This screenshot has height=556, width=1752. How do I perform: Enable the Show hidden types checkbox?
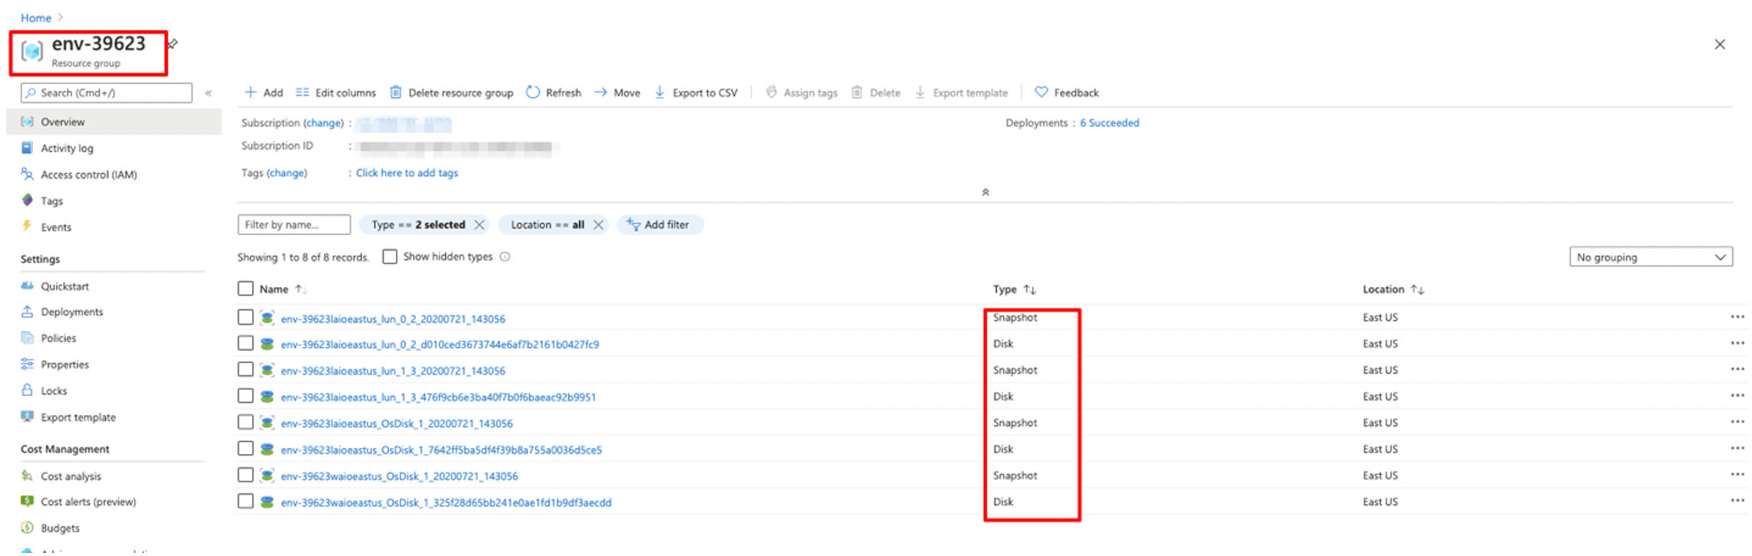pyautogui.click(x=390, y=257)
